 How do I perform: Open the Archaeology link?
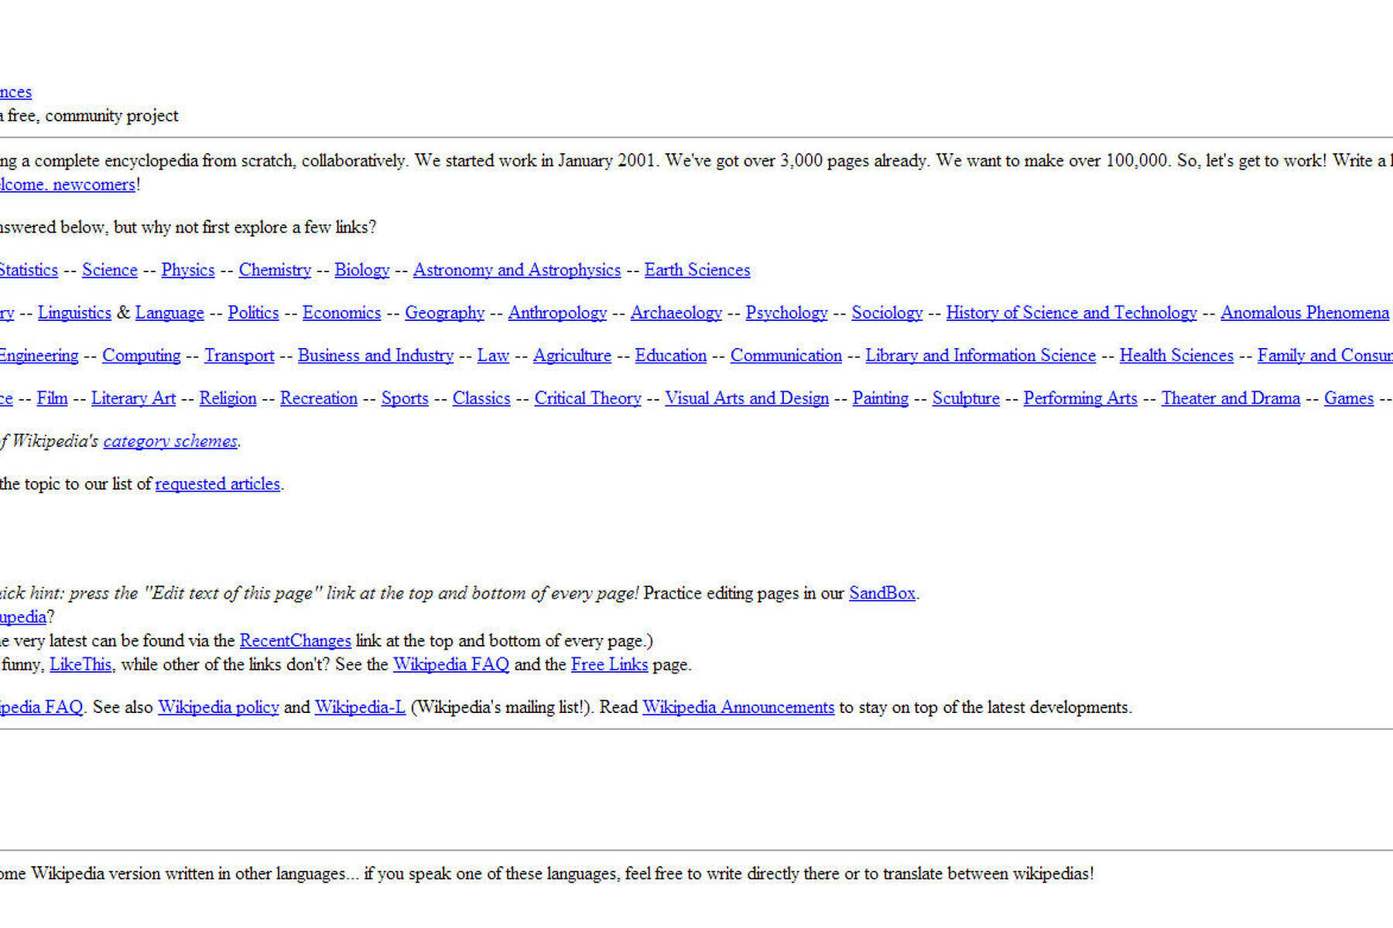click(676, 312)
